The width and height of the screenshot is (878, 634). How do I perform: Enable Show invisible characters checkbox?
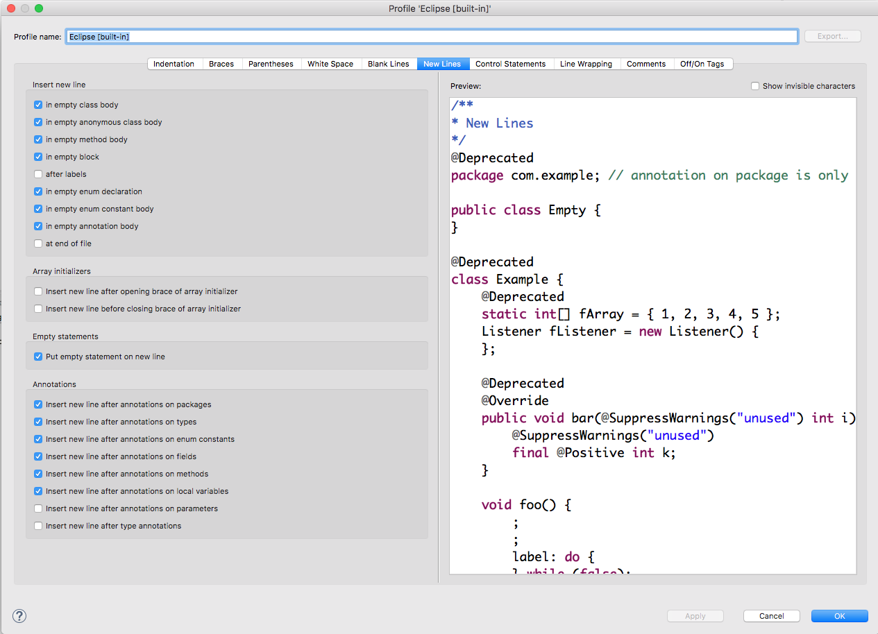click(755, 86)
